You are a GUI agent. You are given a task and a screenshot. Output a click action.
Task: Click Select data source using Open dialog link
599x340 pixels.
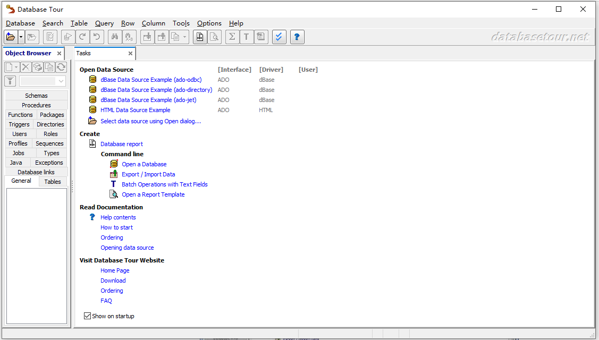click(x=150, y=121)
